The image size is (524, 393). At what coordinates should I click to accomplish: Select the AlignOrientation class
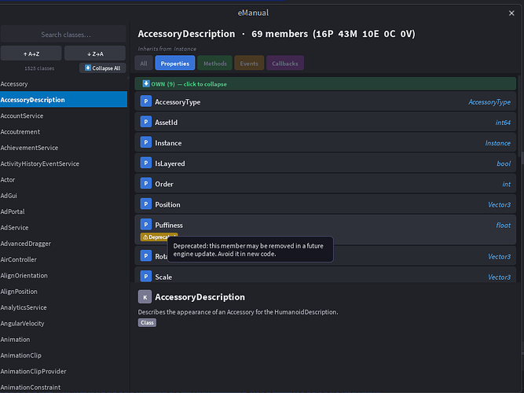coord(64,276)
